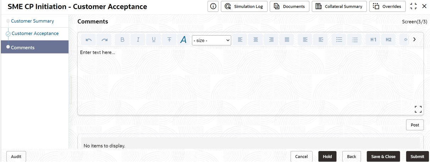Toggle underline formatting in comment editor
The height and width of the screenshot is (162, 430).
154,40
